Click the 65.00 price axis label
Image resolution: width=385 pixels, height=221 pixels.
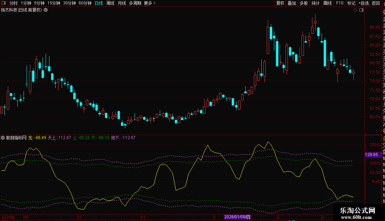click(375, 117)
